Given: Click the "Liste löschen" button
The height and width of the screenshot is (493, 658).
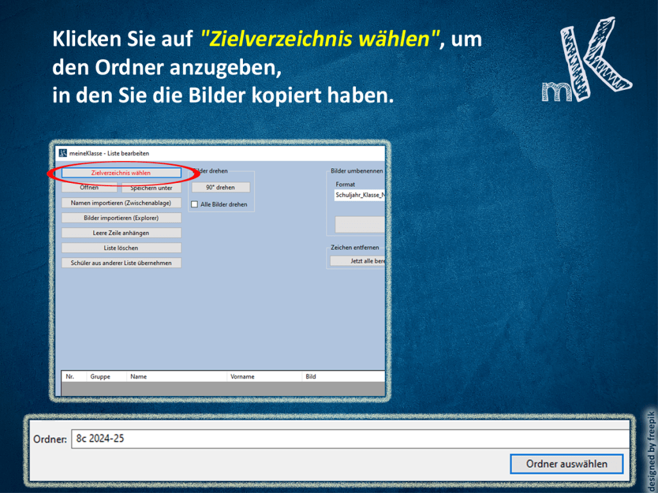Looking at the screenshot, I should tap(121, 248).
